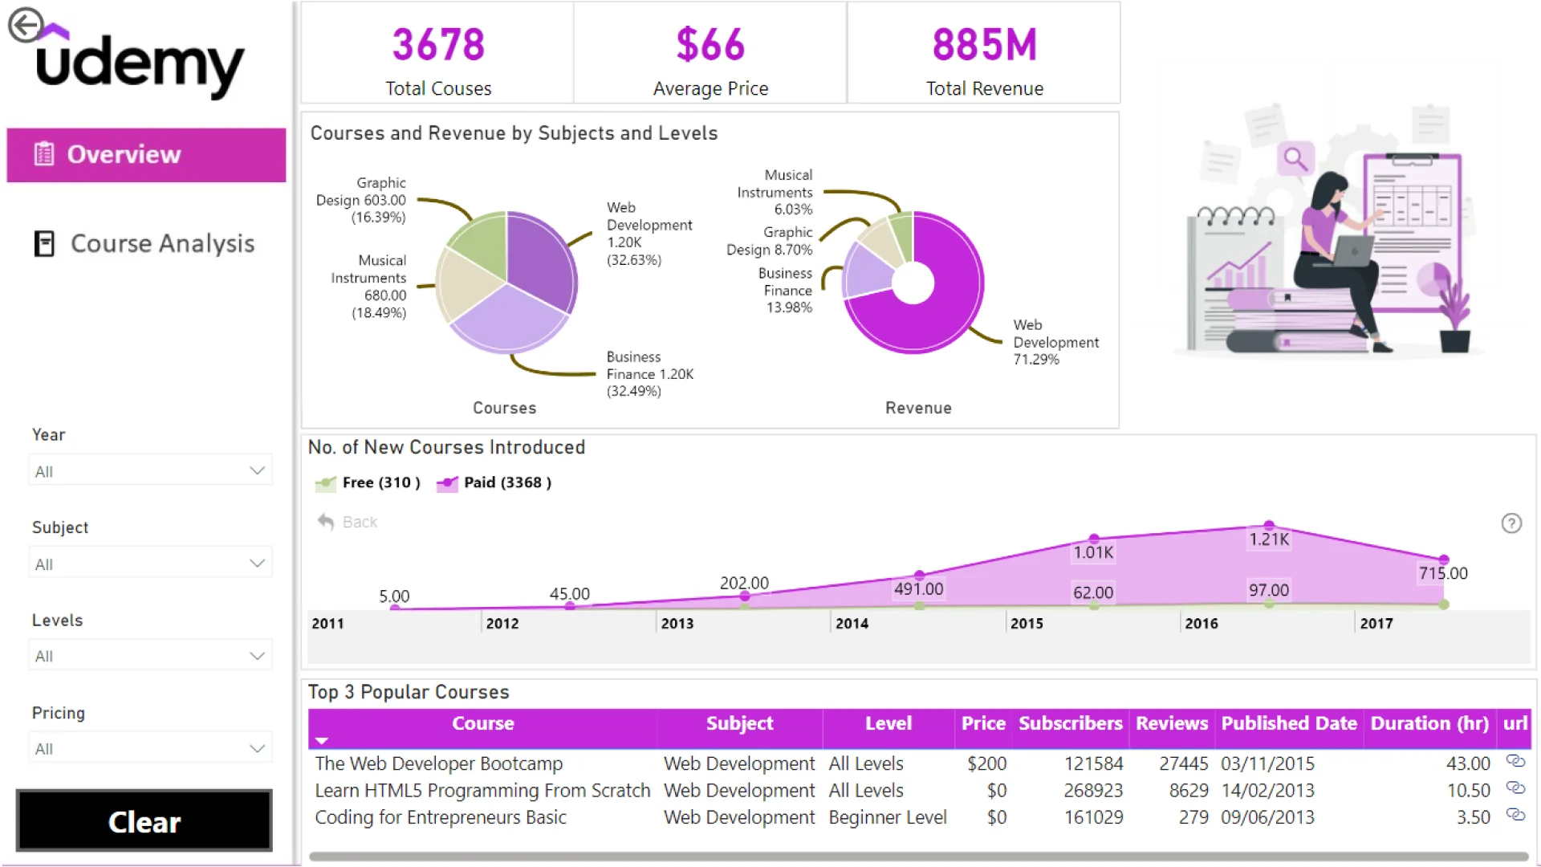Click the 2012 Paid data point 45.00

point(570,606)
